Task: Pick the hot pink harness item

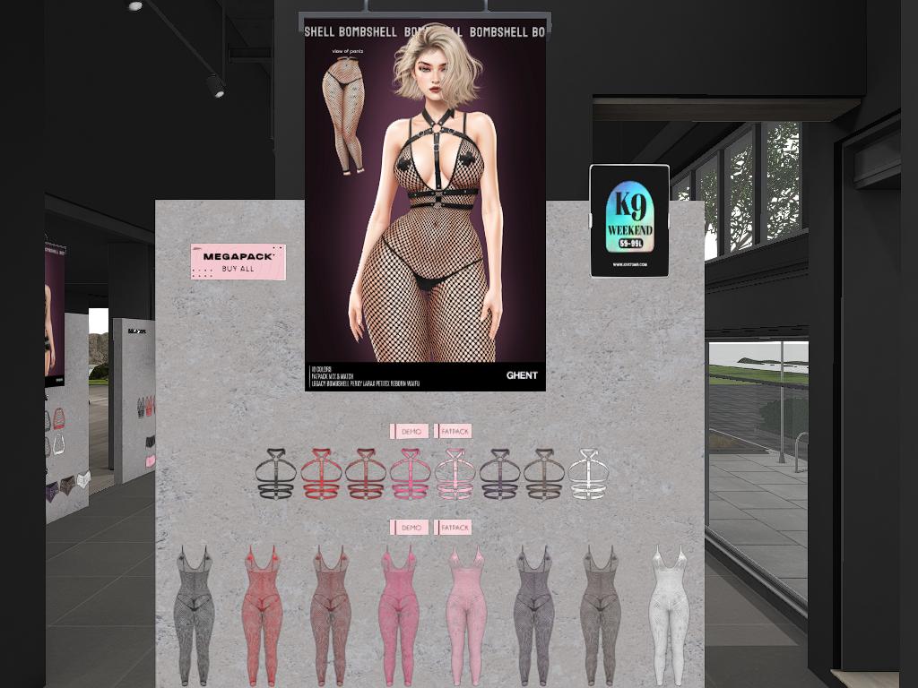Action: tap(410, 474)
